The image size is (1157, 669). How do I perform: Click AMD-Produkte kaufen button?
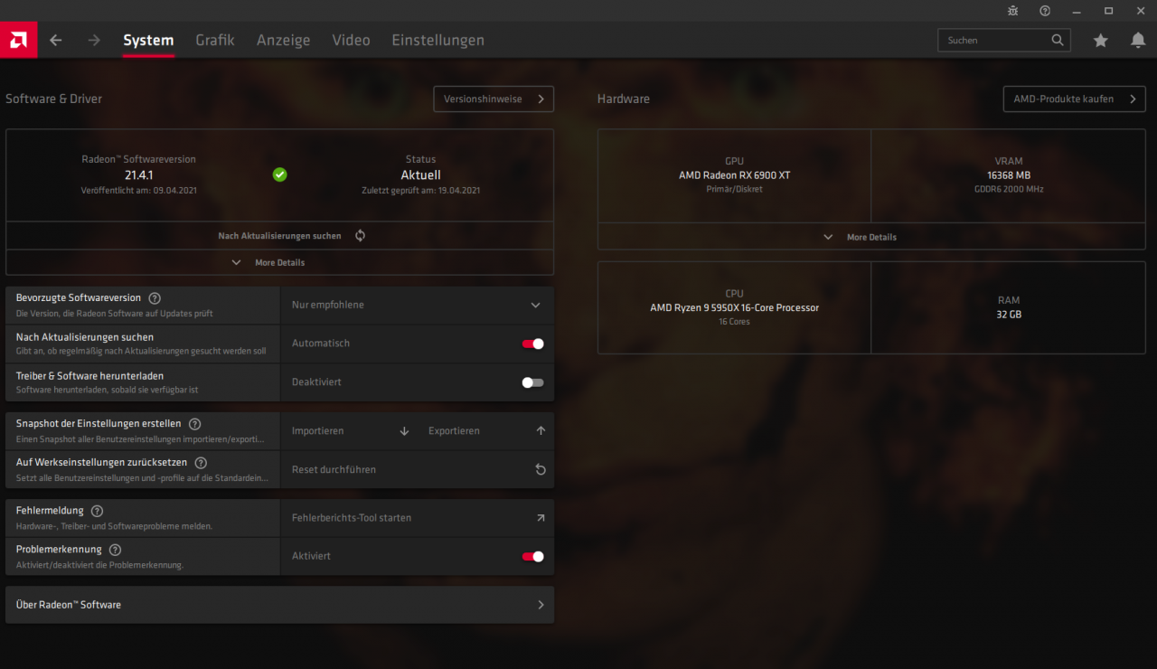coord(1074,99)
